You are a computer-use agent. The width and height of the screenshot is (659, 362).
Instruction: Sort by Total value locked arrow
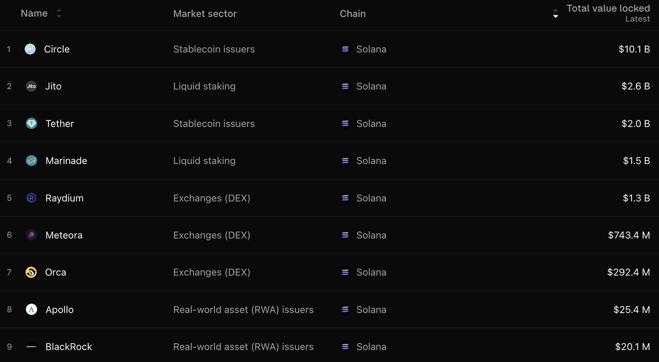point(556,14)
